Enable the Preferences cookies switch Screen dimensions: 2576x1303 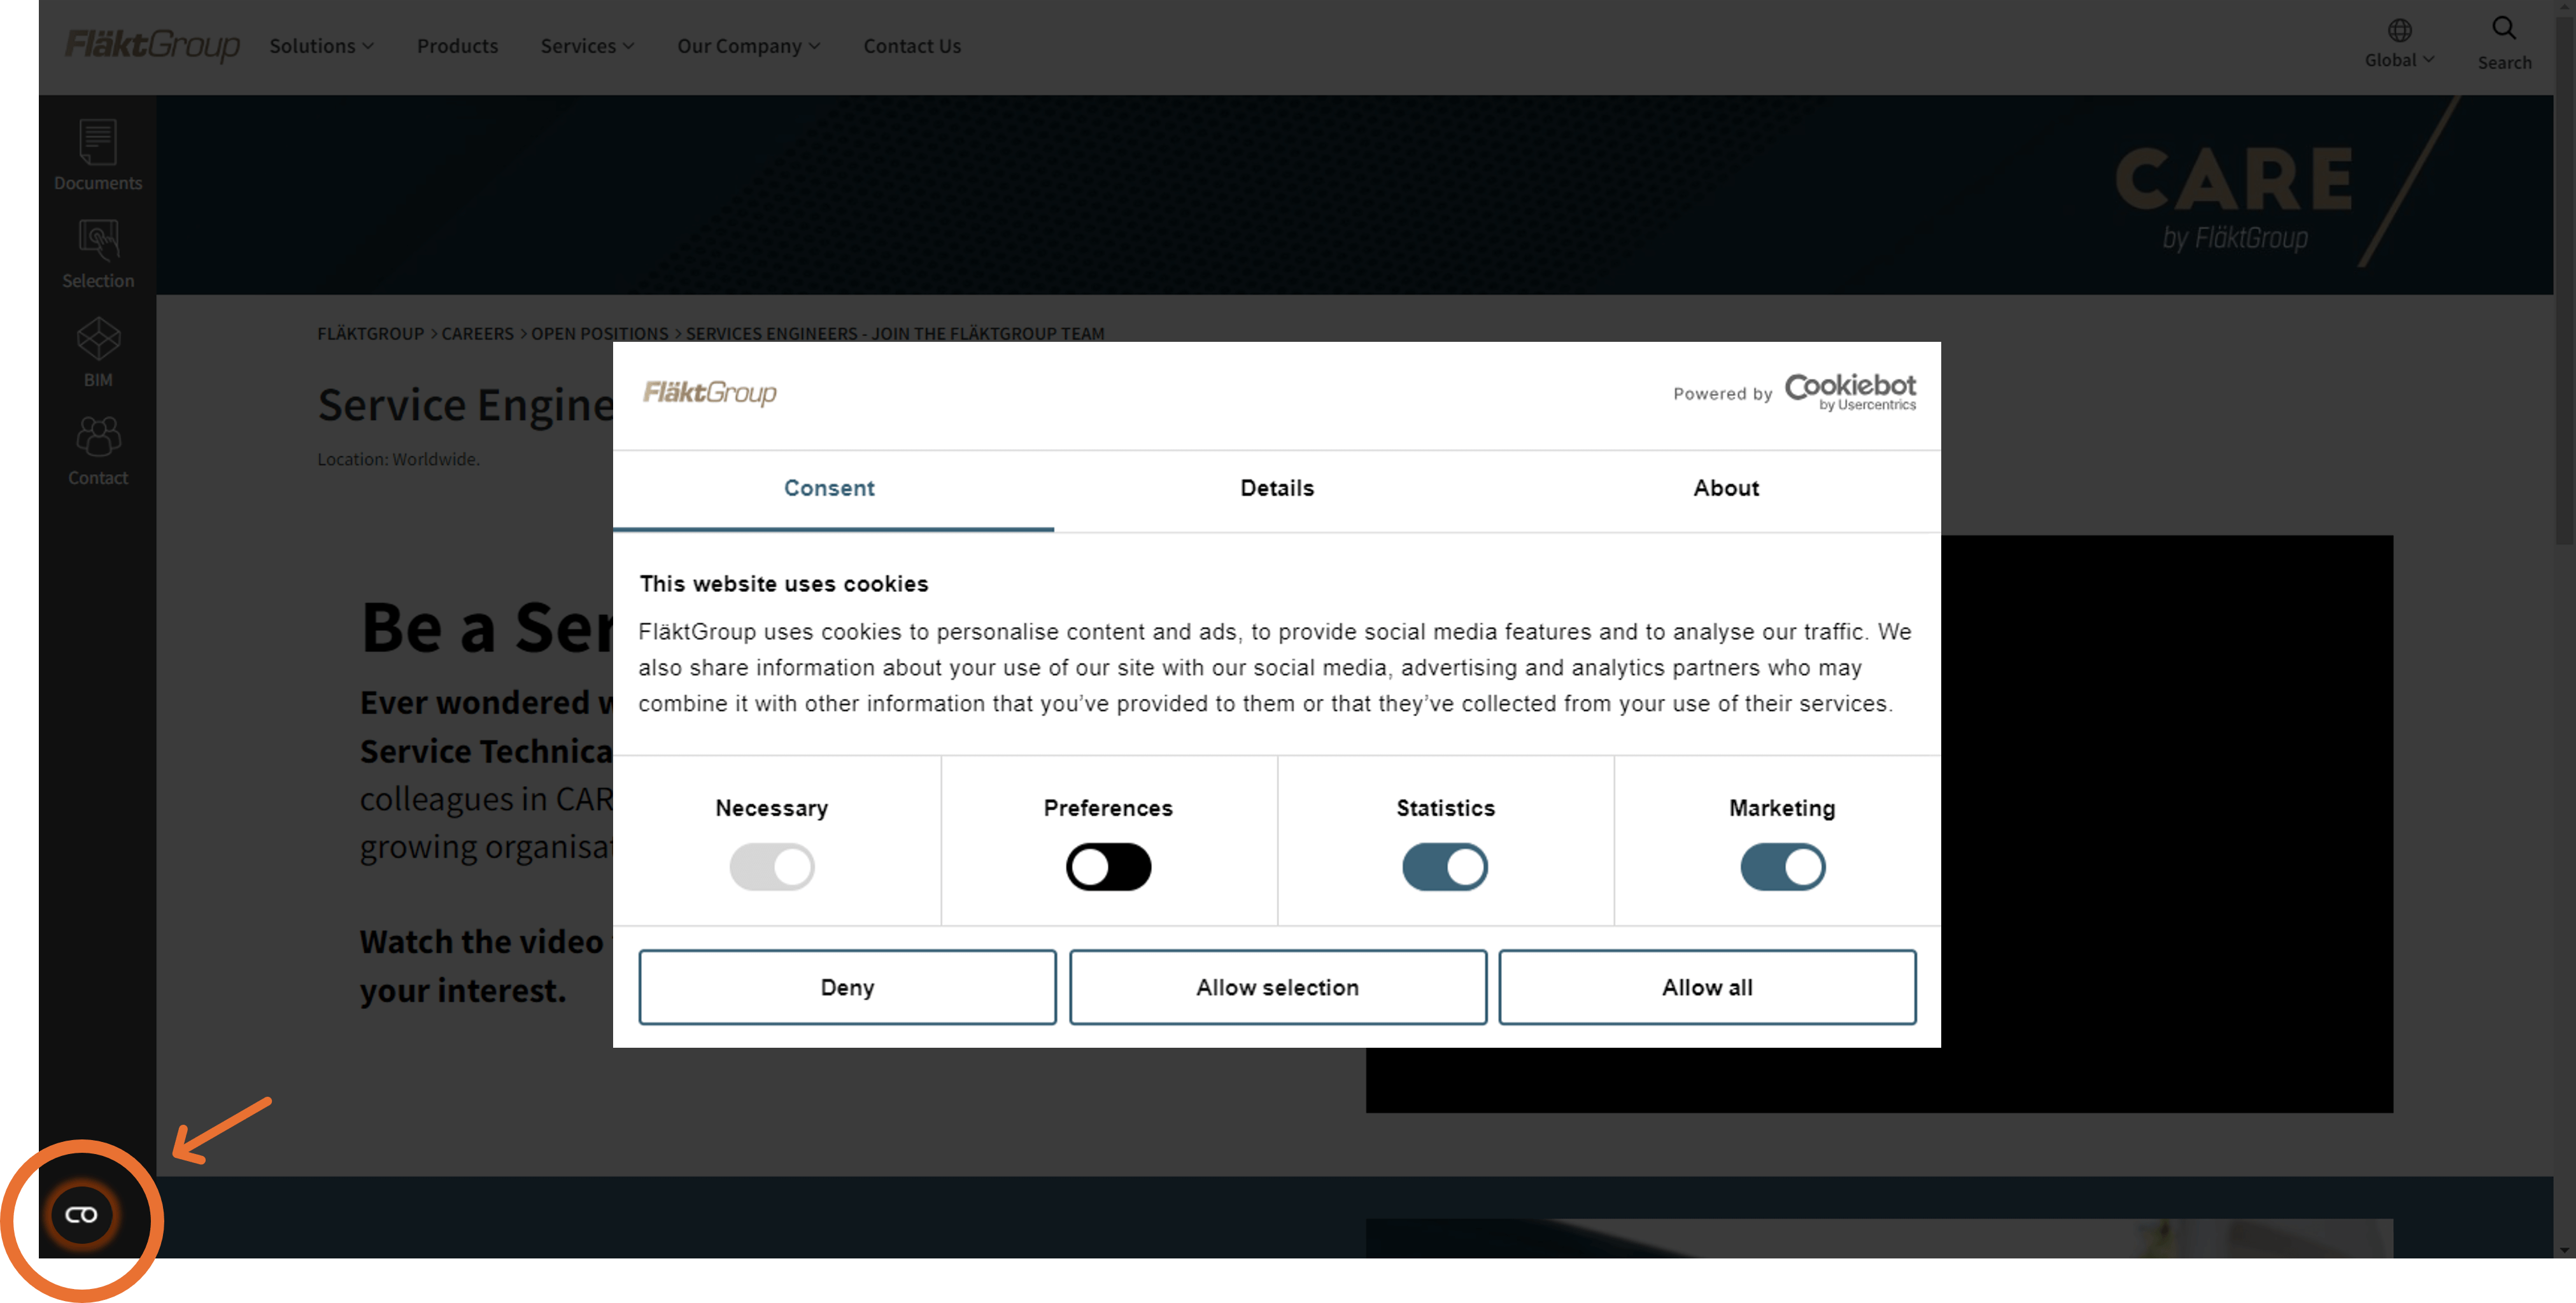1108,866
